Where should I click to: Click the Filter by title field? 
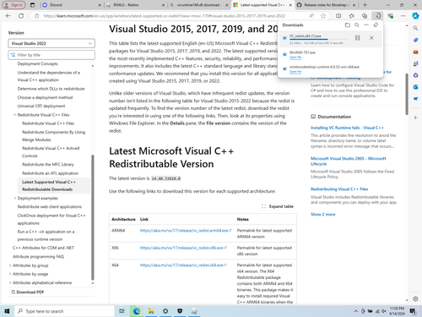[51, 55]
